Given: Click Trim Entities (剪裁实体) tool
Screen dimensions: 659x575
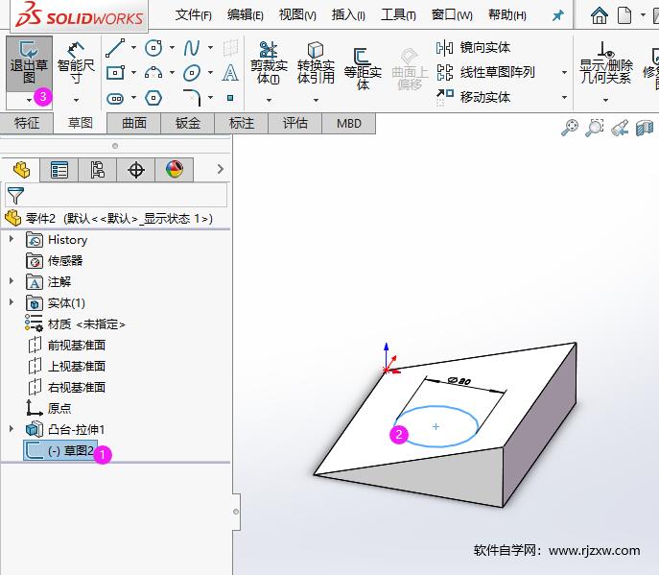Looking at the screenshot, I should click(269, 63).
